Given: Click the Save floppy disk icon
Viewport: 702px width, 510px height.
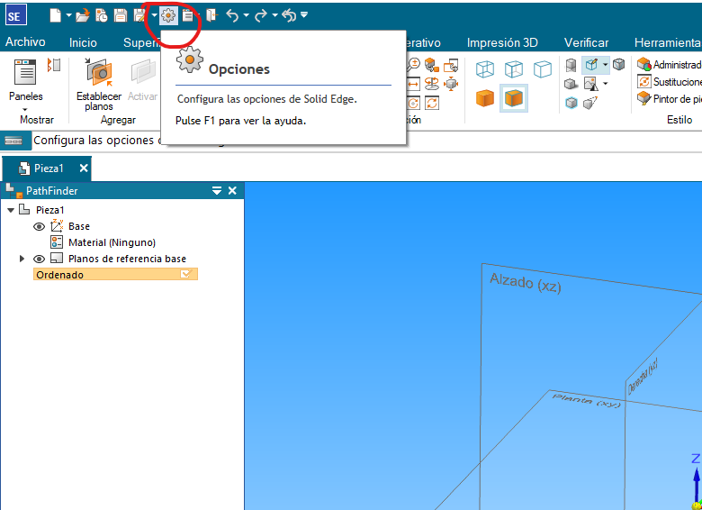Looking at the screenshot, I should click(x=120, y=15).
